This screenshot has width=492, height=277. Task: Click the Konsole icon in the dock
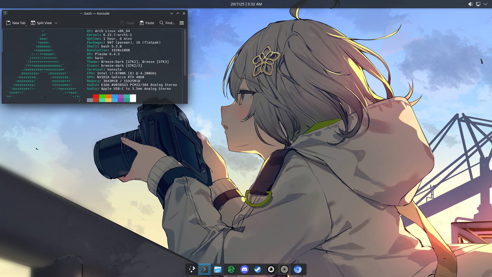(x=204, y=269)
